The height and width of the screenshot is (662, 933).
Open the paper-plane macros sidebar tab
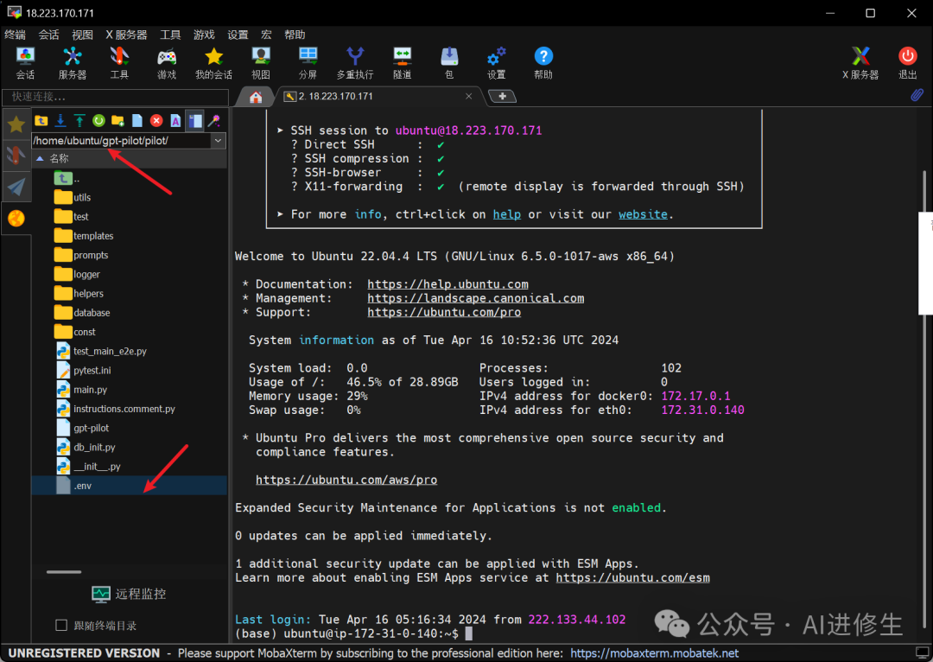pos(16,187)
